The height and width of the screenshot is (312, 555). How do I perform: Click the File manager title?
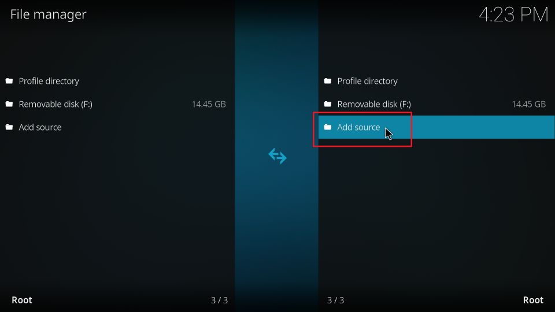[x=48, y=14]
